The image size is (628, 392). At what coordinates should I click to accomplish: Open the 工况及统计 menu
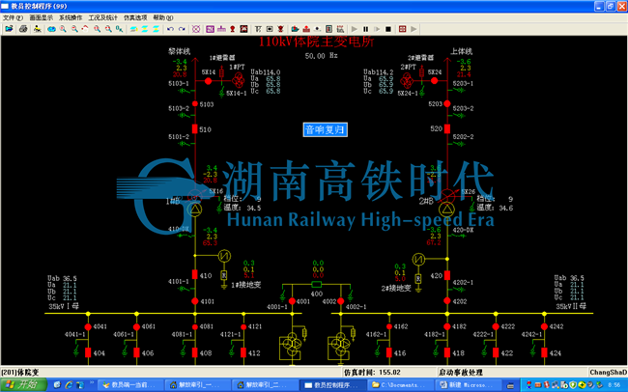103,17
